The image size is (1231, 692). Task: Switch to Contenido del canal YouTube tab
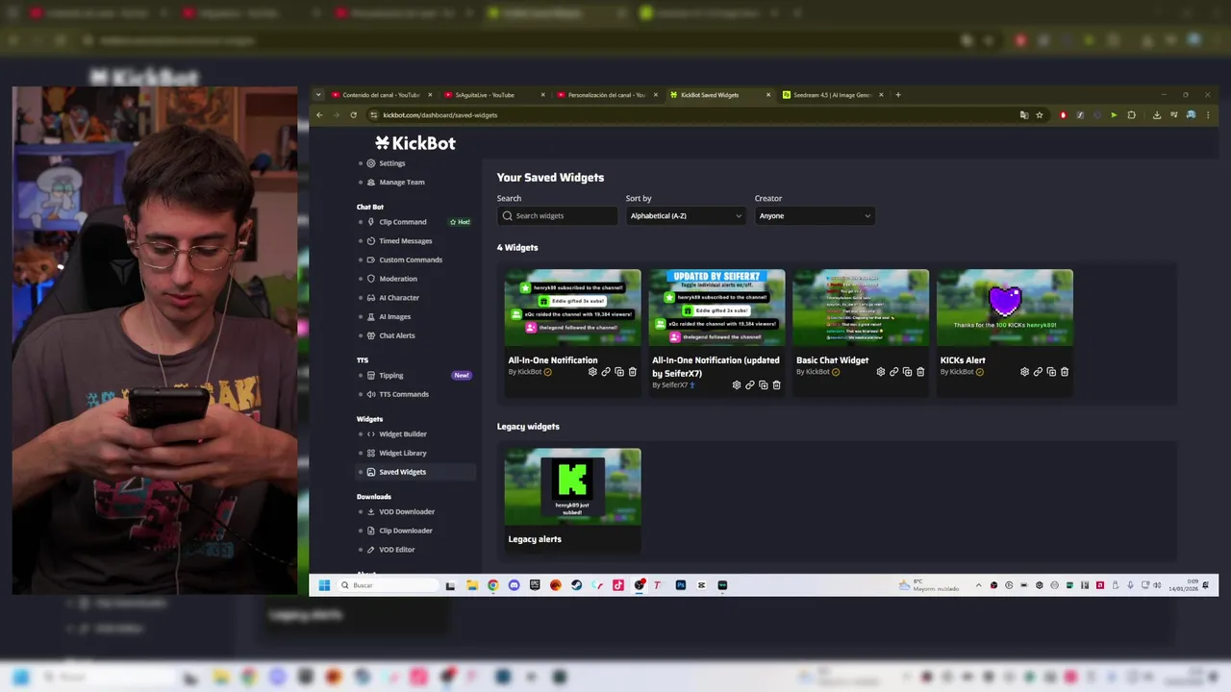point(382,95)
